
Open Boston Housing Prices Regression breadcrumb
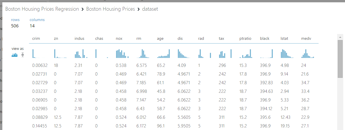click(x=42, y=9)
